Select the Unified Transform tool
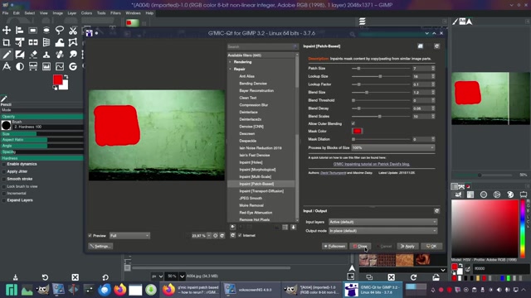 point(20,42)
